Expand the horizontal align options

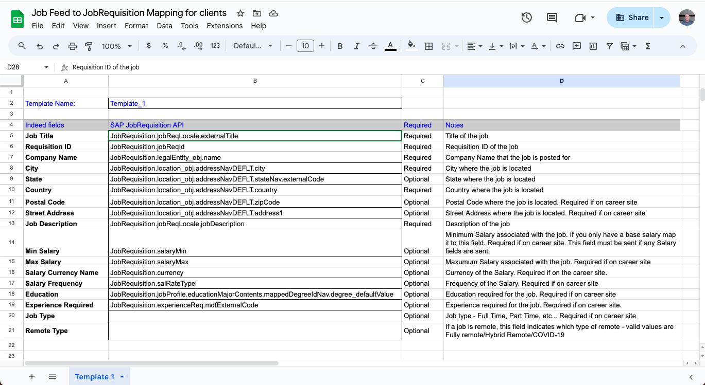[x=474, y=46]
